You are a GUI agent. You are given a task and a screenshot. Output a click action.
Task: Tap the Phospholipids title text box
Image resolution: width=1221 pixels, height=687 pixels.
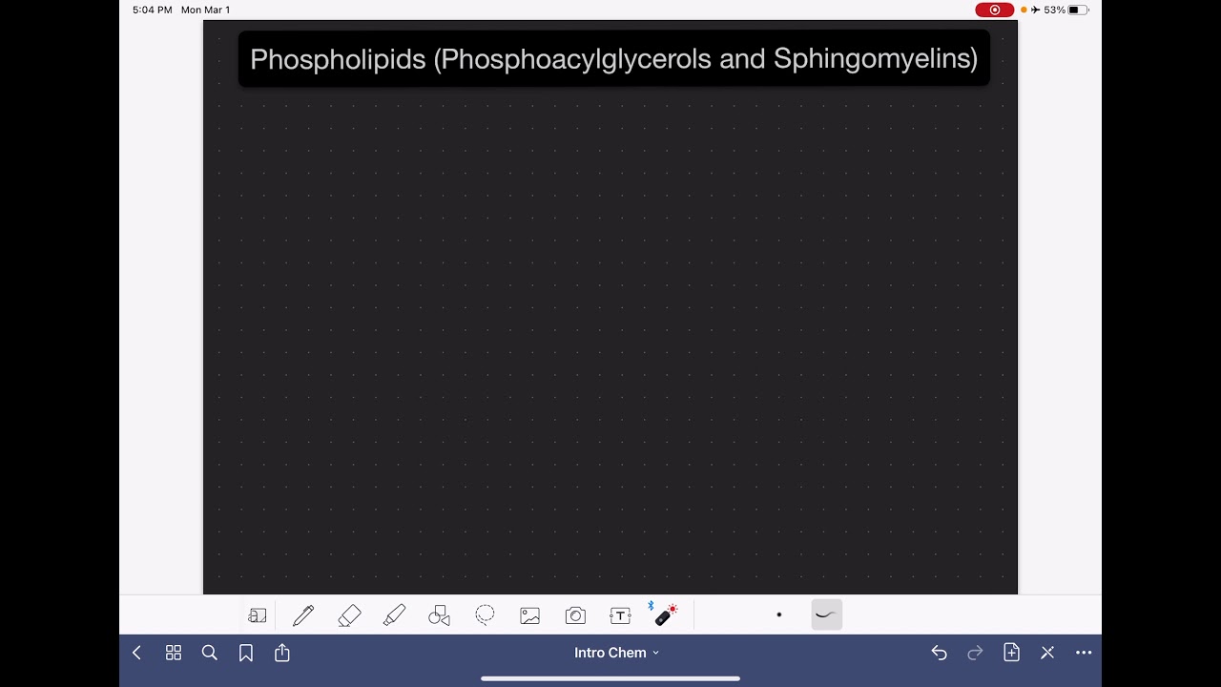(x=614, y=59)
